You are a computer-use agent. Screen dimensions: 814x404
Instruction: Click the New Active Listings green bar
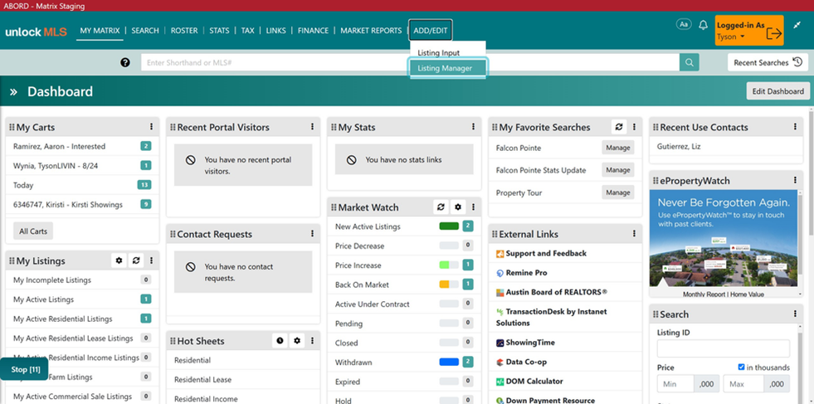[449, 226]
